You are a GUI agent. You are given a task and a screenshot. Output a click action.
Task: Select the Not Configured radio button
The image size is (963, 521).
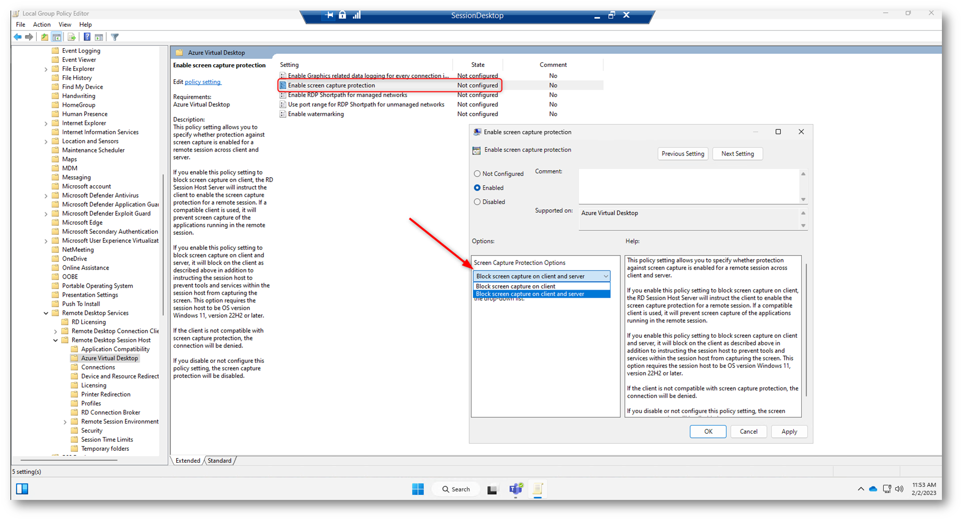[x=477, y=174]
